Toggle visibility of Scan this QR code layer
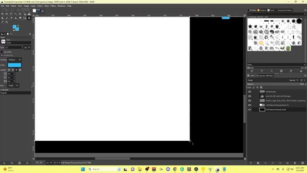Image resolution: width=307 pixels, height=173 pixels. (x=249, y=96)
